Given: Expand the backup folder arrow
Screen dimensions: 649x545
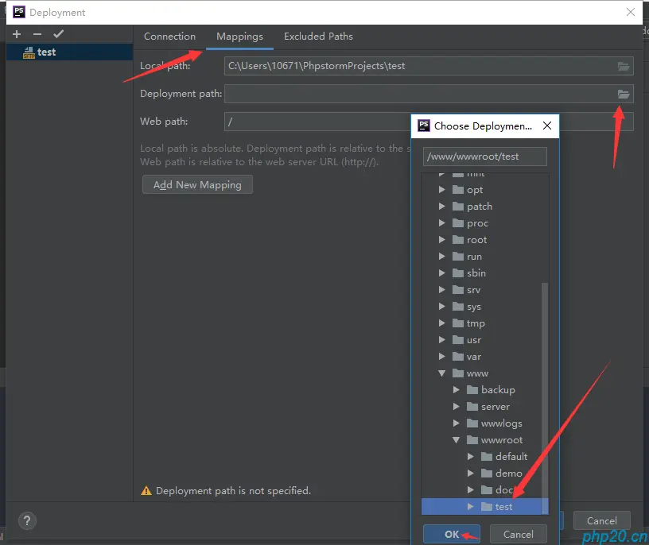Looking at the screenshot, I should [x=456, y=389].
